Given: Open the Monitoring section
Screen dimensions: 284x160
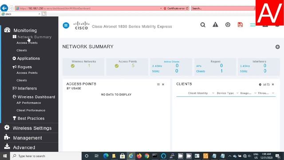Looking at the screenshot, I should point(25,30).
